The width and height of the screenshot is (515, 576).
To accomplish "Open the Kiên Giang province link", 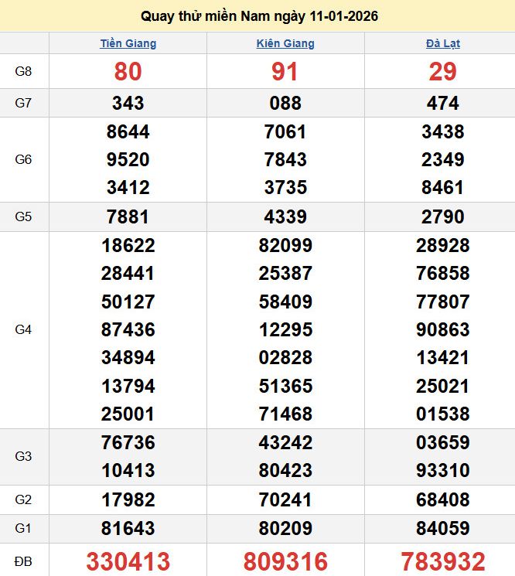I will 285,43.
